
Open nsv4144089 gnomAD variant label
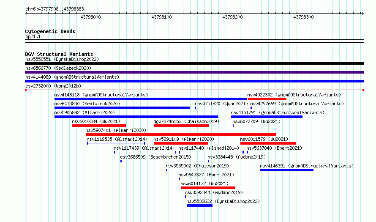coord(72,77)
